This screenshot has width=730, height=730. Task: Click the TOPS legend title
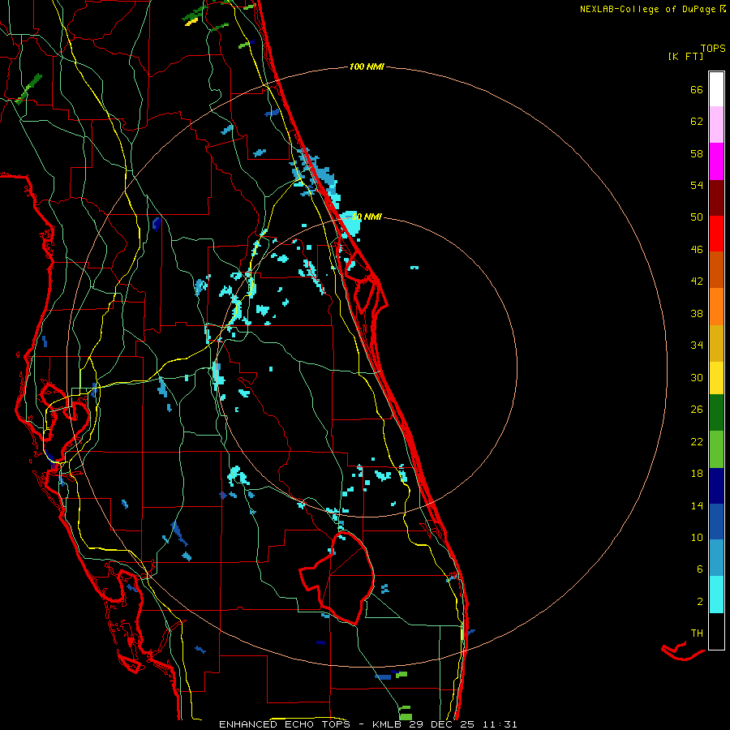tap(713, 49)
